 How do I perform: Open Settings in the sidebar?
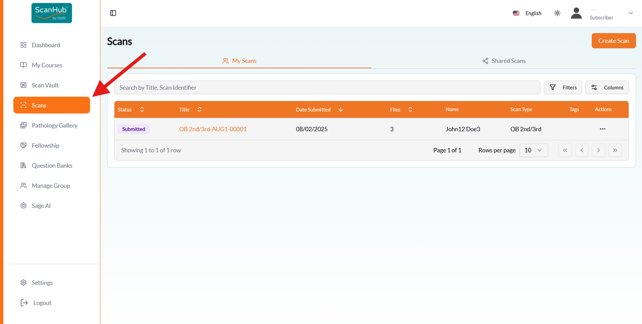52,282
